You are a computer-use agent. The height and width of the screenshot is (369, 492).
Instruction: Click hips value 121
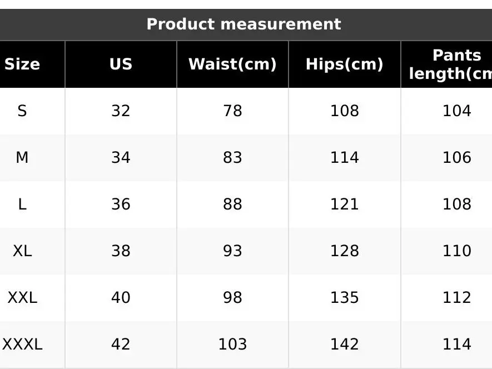click(344, 205)
